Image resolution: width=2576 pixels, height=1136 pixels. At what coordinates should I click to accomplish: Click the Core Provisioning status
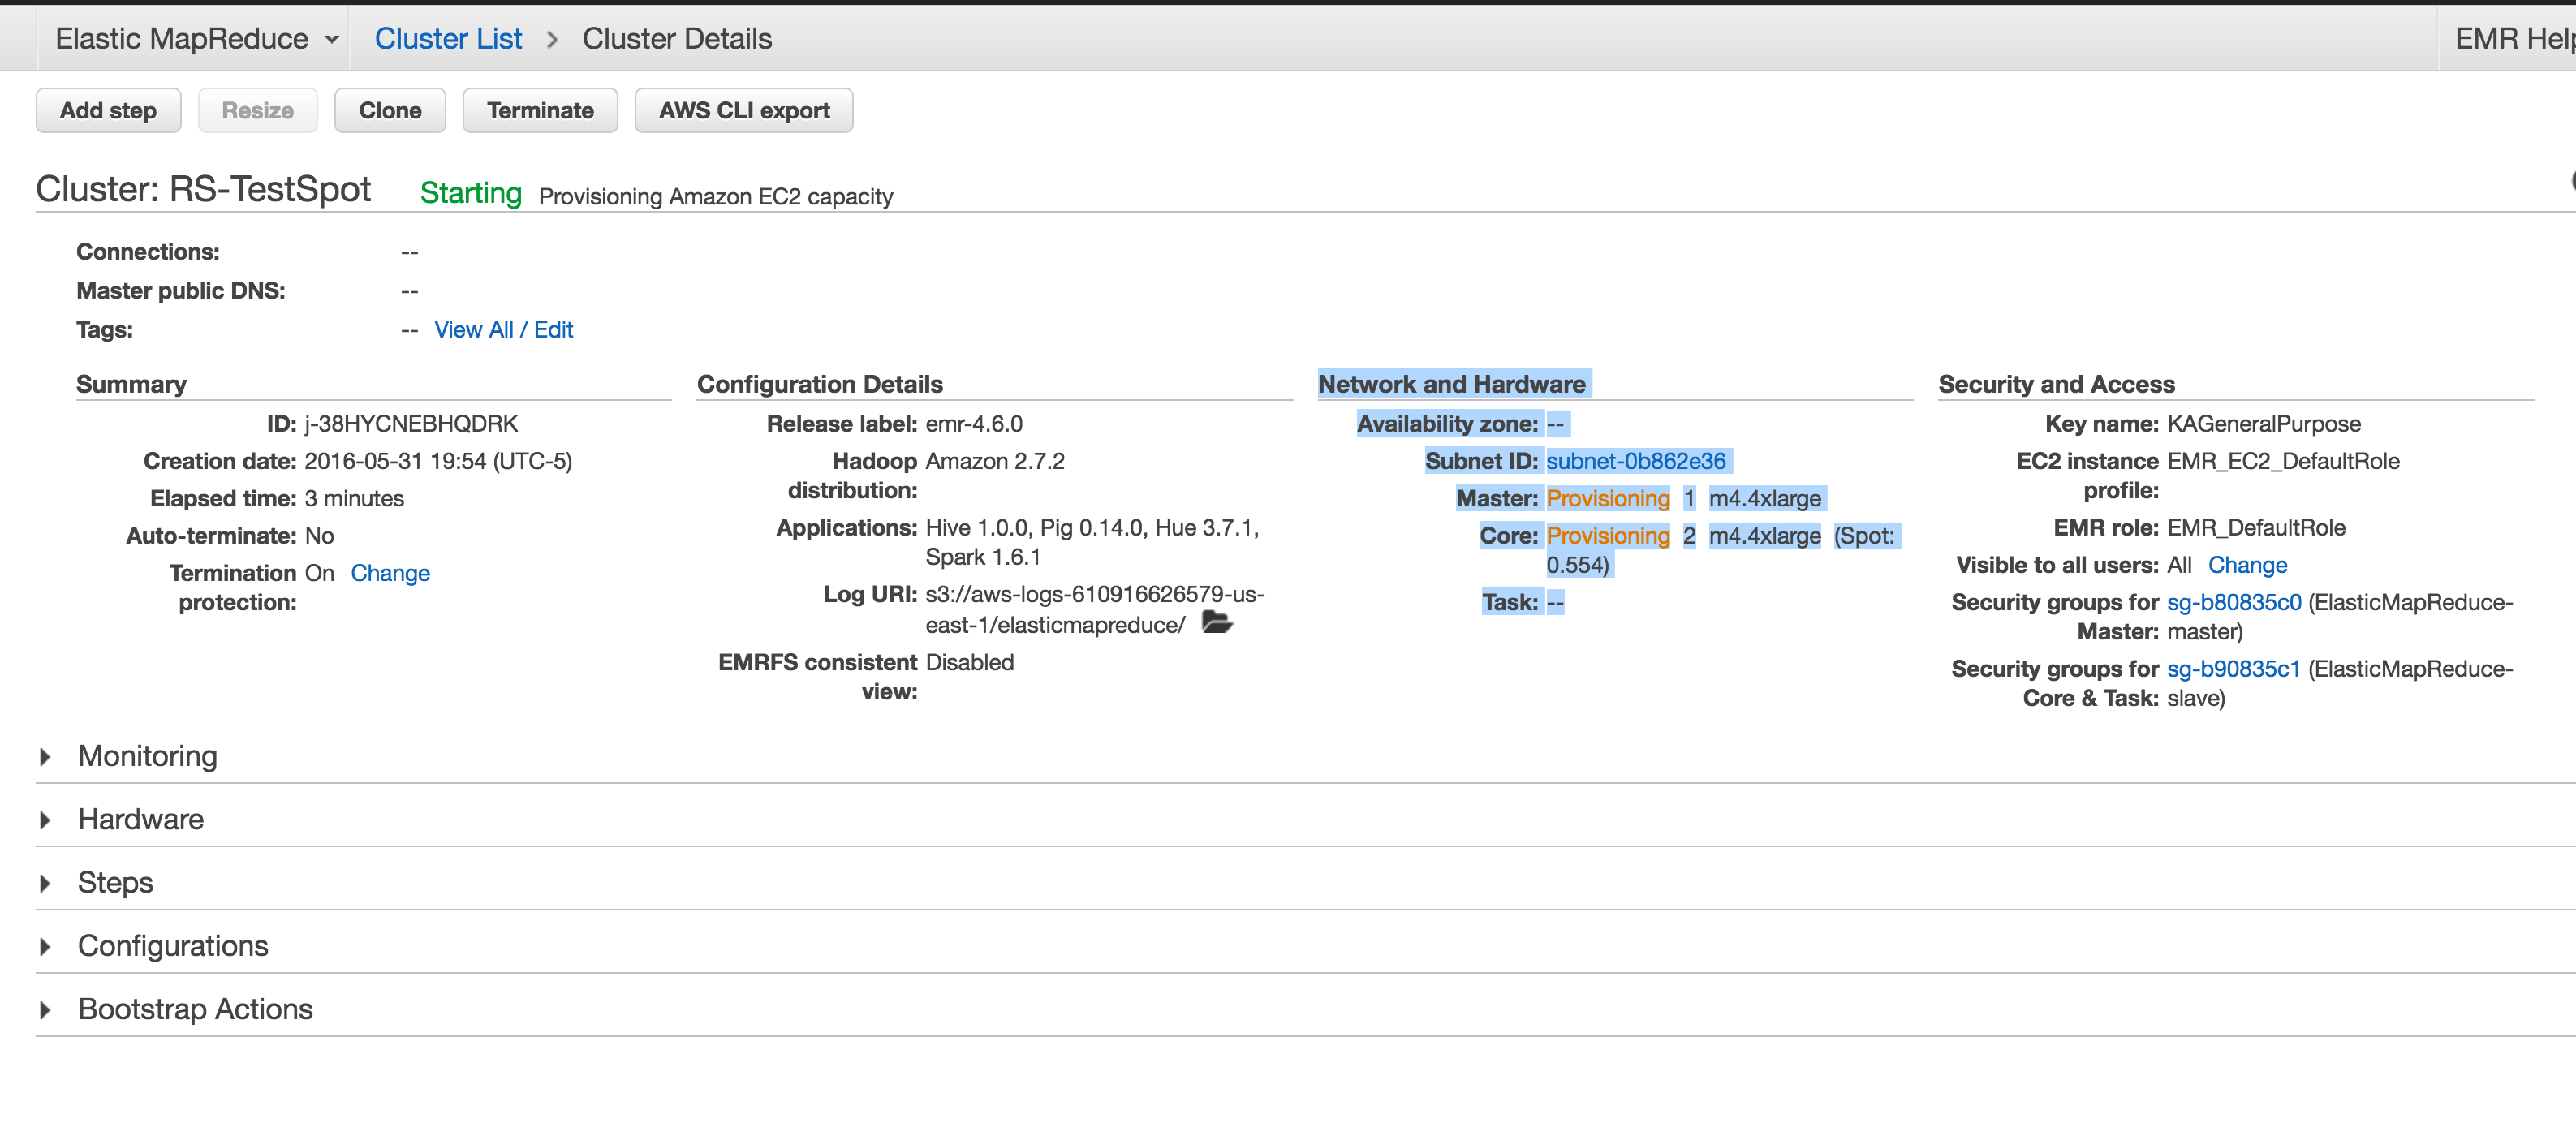[1608, 536]
